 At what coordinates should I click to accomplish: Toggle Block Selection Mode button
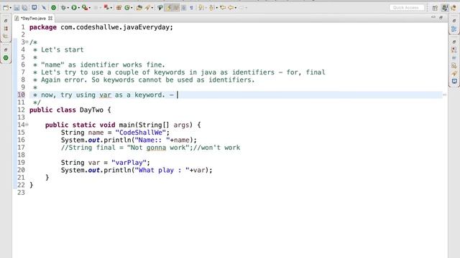[184, 8]
